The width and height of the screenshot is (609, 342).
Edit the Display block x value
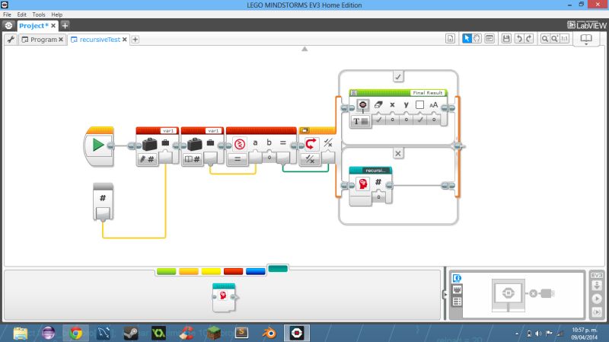pyautogui.click(x=392, y=120)
